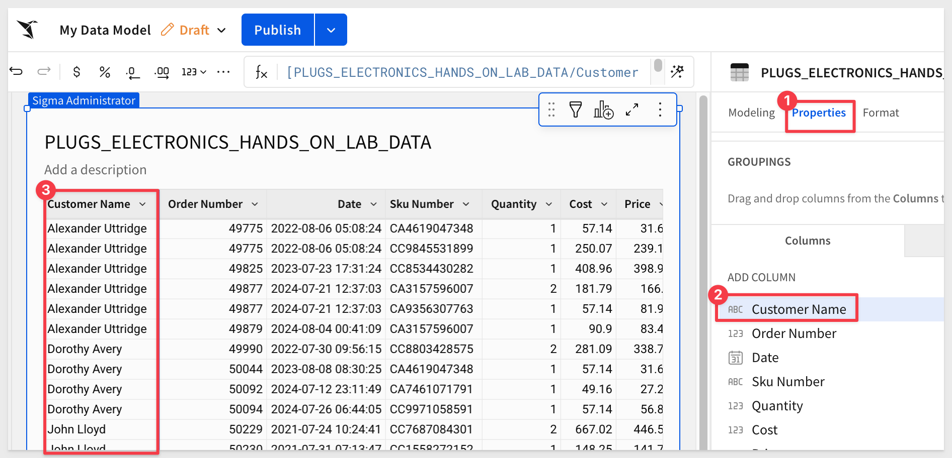
Task: Click the PLUGS_ELECTRONICS_HANDS_ON_LAB_DATA table title
Action: (238, 142)
